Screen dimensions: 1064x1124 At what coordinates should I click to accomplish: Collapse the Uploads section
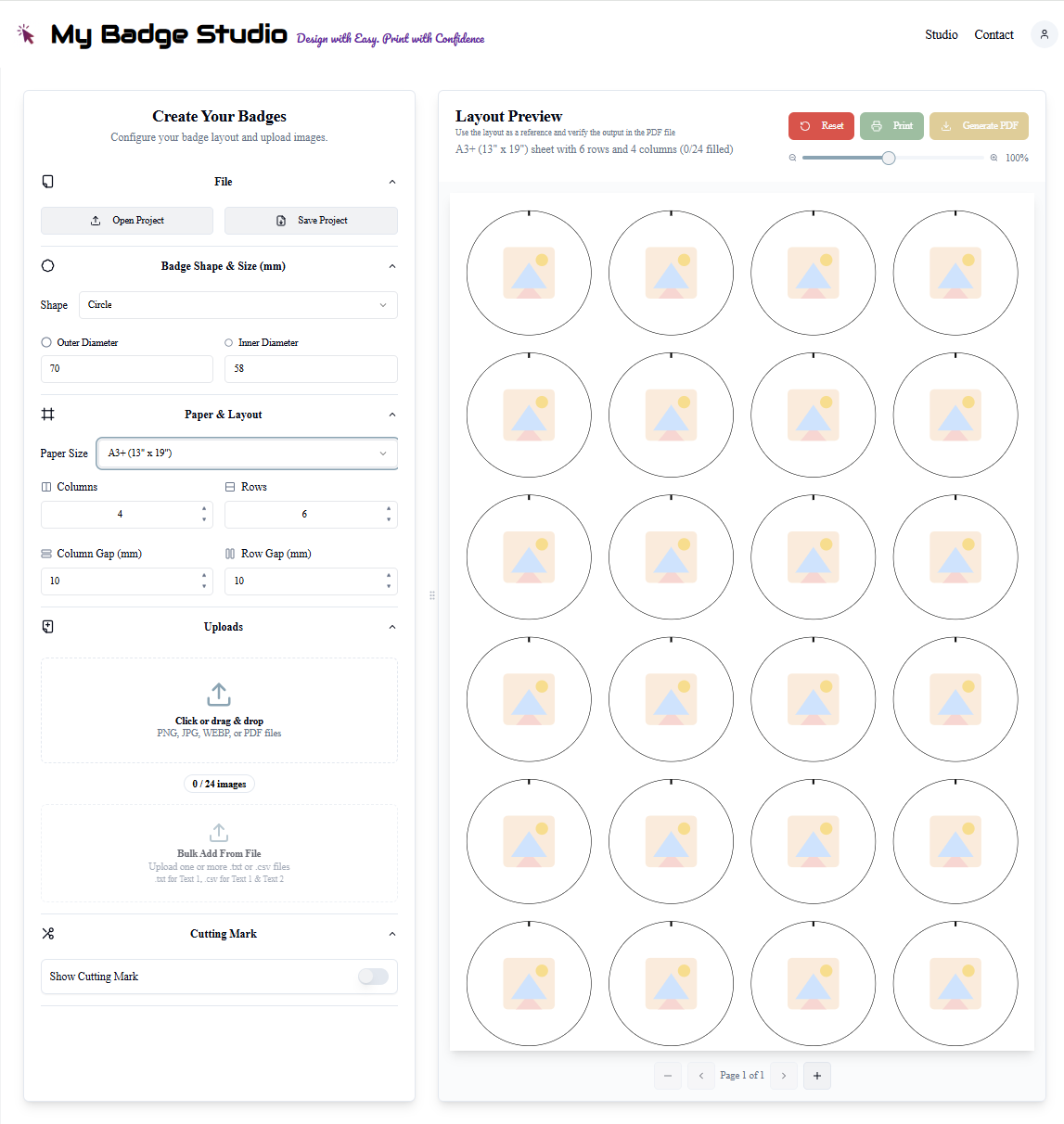(392, 627)
